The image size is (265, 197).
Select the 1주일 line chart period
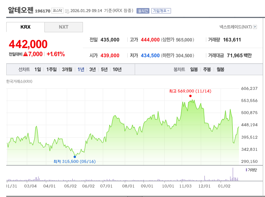pos(51,69)
